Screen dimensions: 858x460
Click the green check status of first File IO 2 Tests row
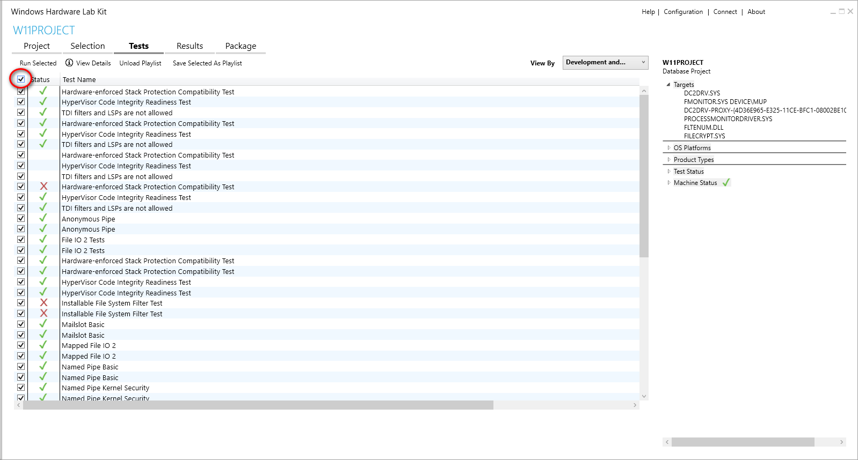tap(43, 239)
